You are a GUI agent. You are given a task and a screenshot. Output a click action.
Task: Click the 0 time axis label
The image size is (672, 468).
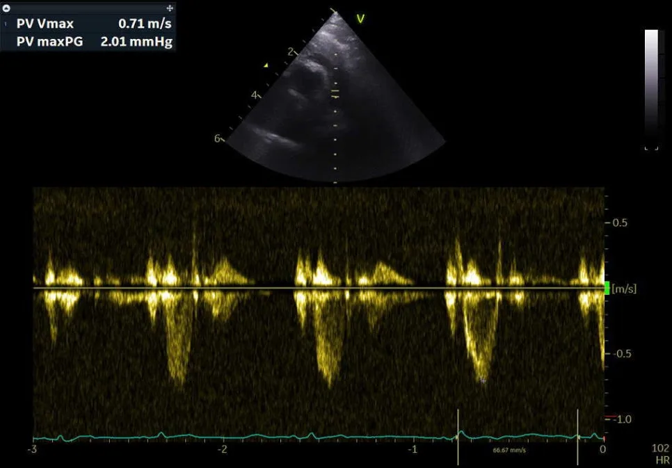pos(602,449)
